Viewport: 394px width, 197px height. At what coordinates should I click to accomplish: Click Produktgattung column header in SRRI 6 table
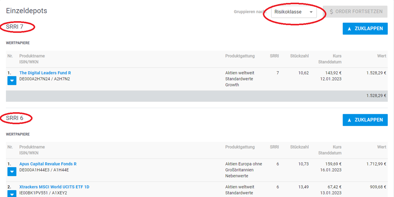(x=240, y=147)
